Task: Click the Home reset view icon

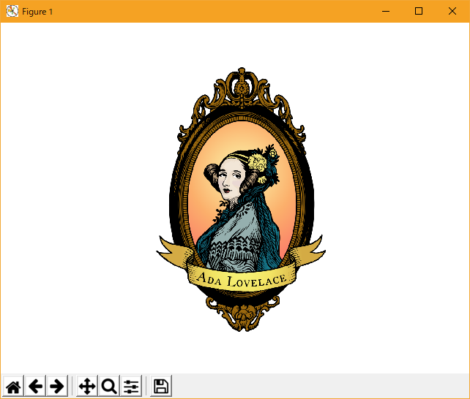Action: (x=13, y=387)
